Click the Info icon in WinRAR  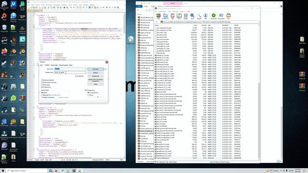(205, 16)
